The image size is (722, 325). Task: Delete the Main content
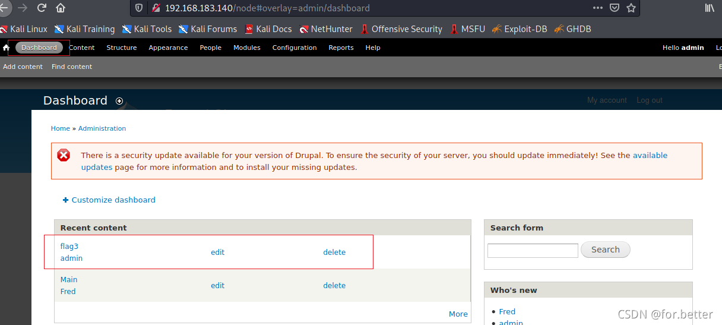tap(334, 286)
